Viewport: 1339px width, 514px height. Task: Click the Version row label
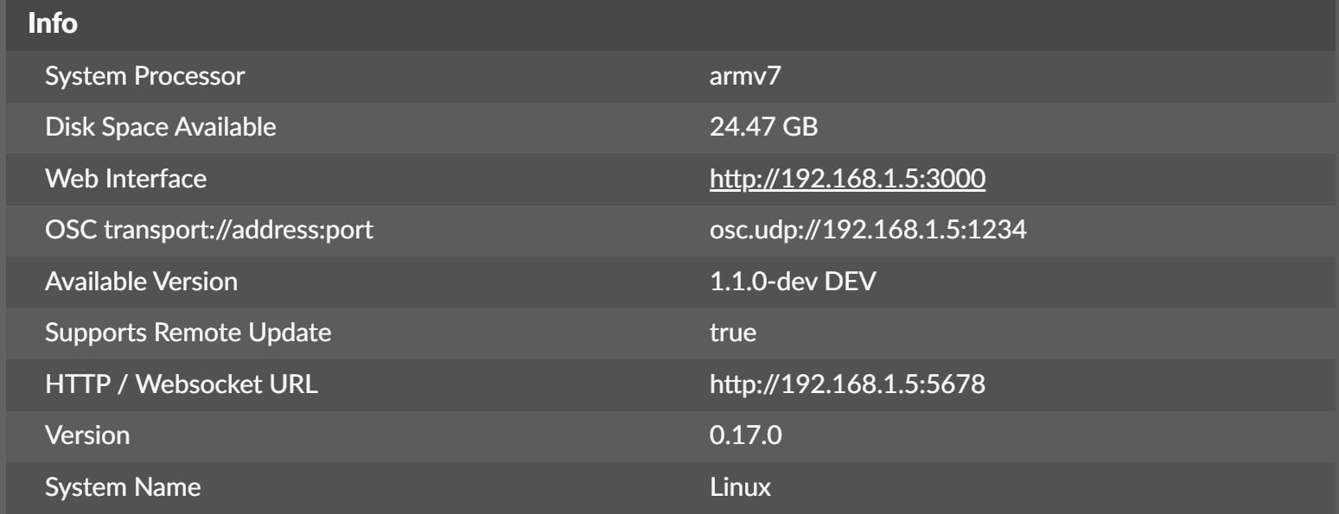point(87,435)
